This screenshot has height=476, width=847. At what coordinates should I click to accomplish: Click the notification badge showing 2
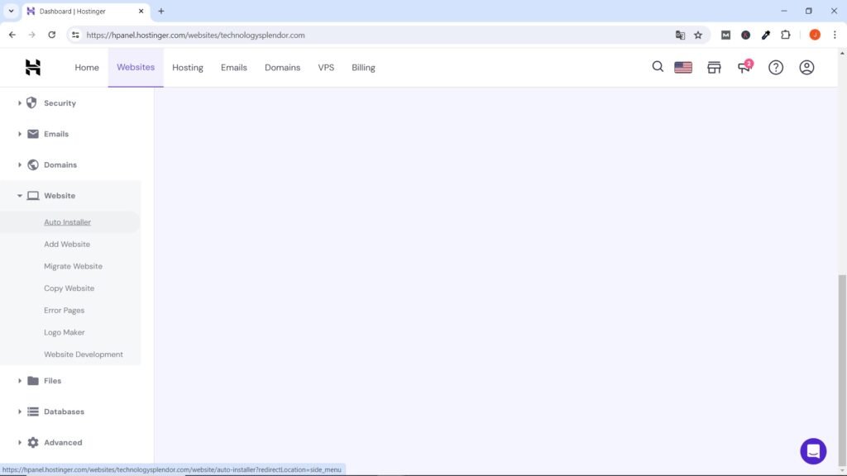[749, 62]
